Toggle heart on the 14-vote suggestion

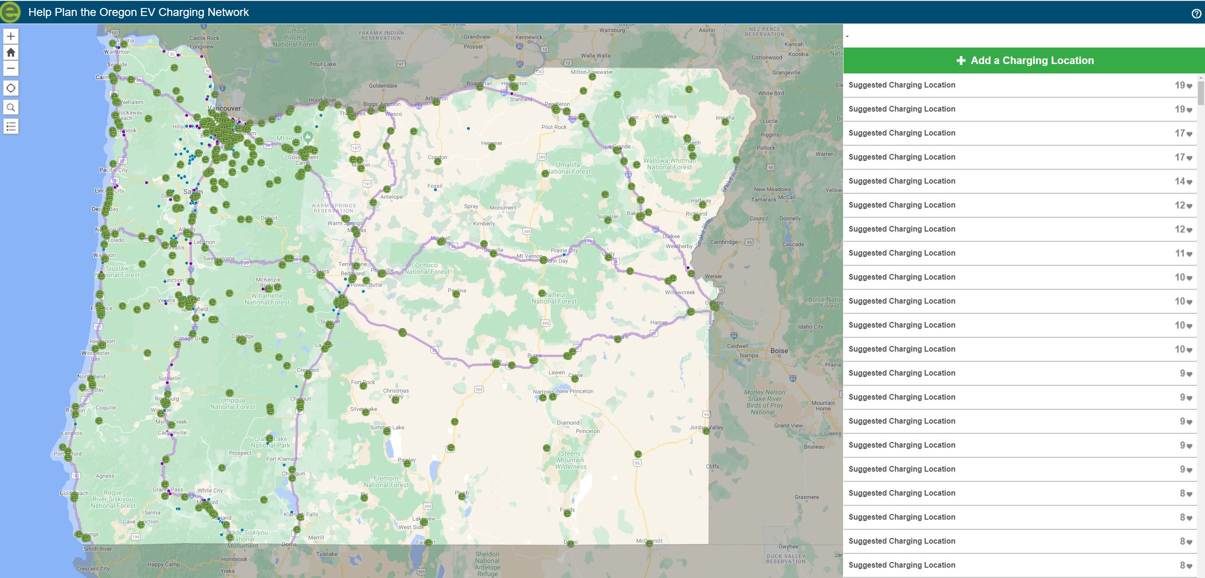tap(1189, 182)
